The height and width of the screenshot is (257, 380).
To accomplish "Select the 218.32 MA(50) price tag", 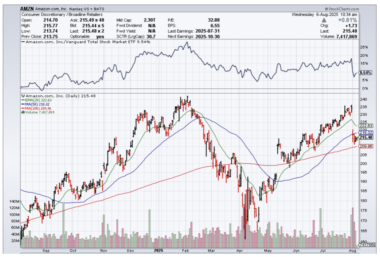I will coord(365,132).
